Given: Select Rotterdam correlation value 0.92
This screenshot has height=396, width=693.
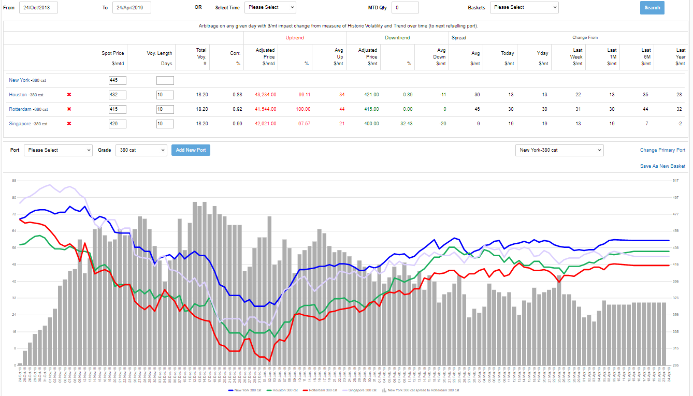Looking at the screenshot, I should (x=237, y=109).
